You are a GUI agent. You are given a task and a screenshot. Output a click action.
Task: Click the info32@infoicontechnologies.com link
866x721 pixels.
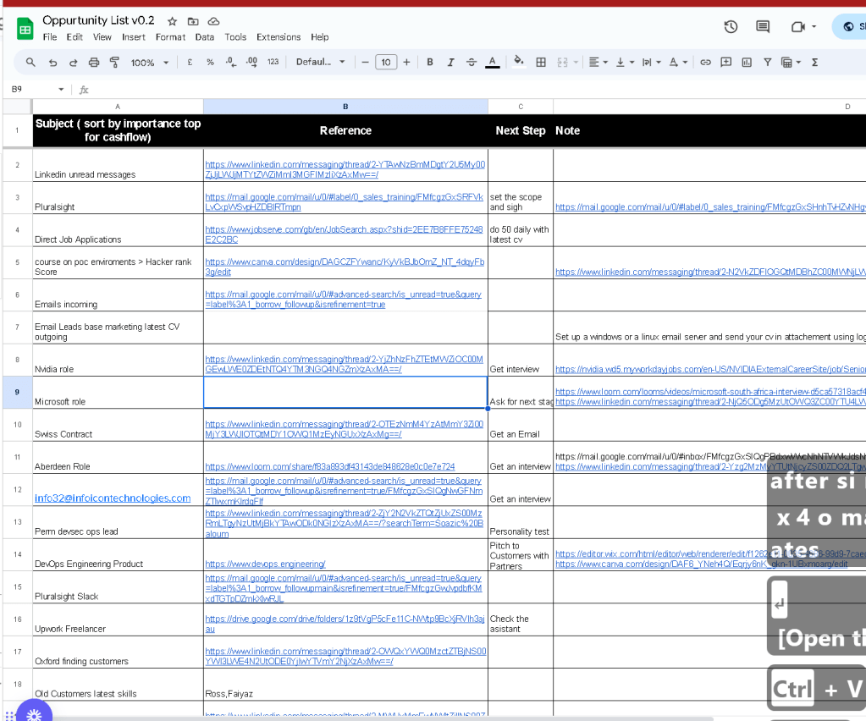(113, 498)
